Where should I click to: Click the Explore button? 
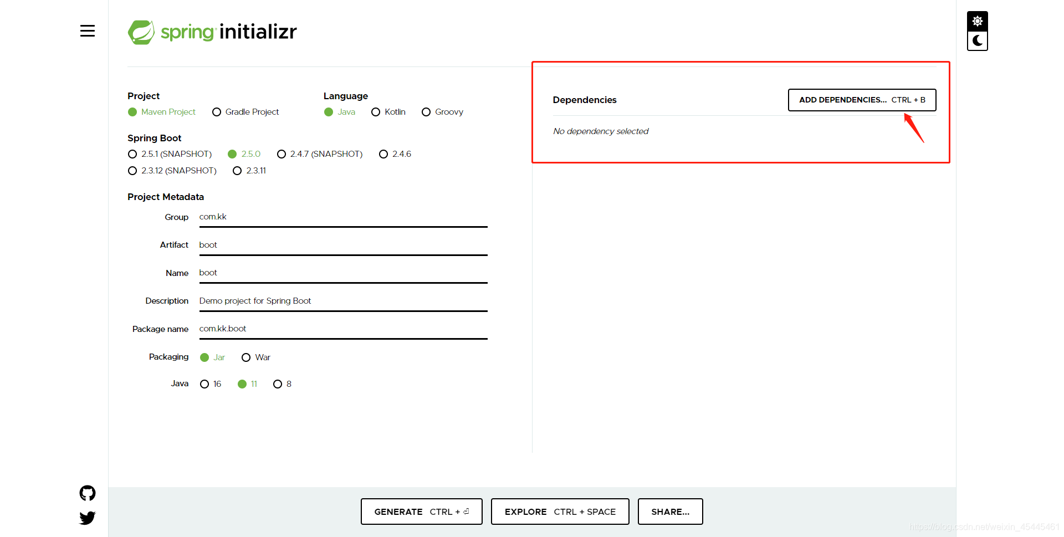coord(560,512)
